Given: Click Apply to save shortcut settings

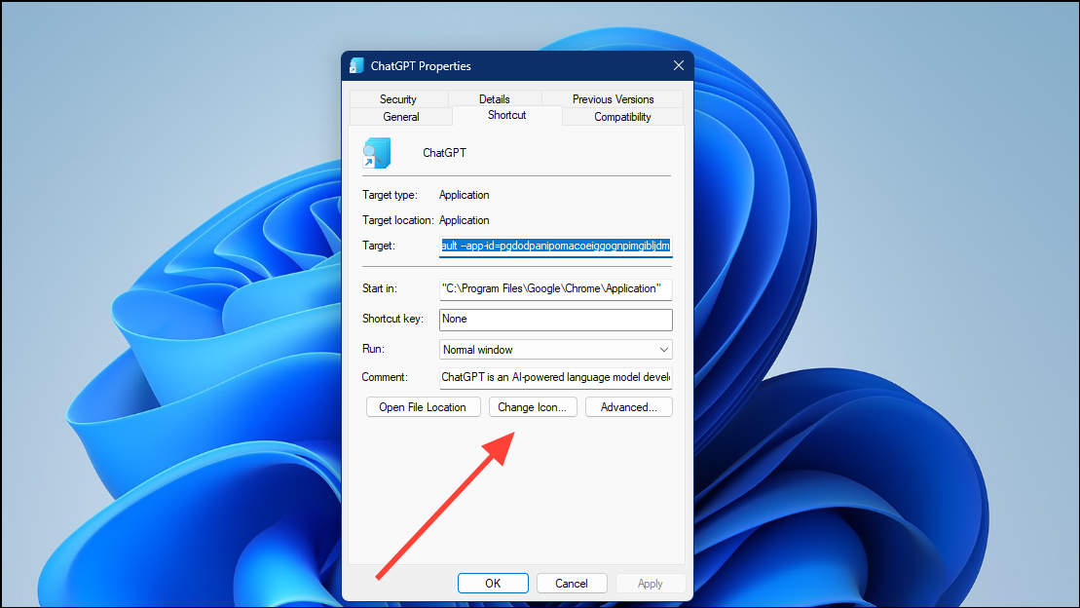Looking at the screenshot, I should point(650,583).
